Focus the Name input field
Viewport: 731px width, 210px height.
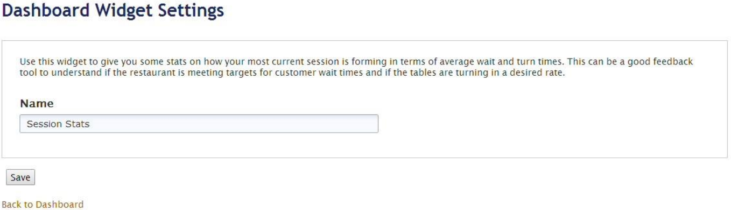coord(199,124)
